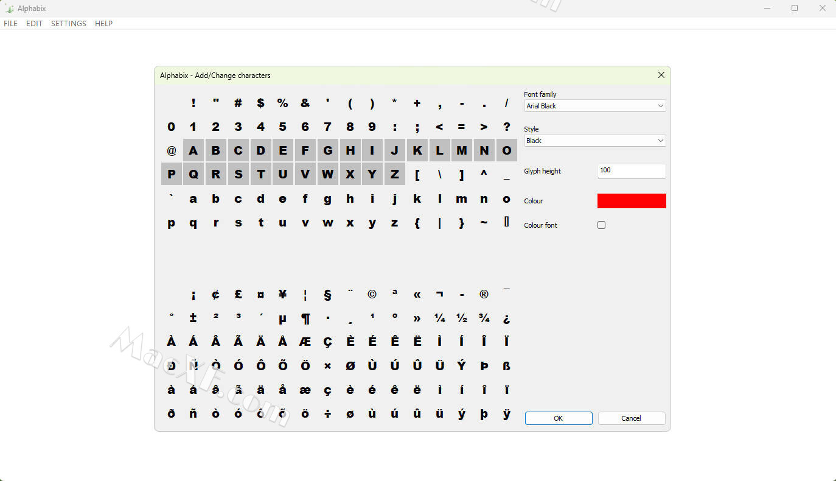The image size is (836, 481).
Task: Select the uppercase Þ thorn glyph
Action: click(x=484, y=366)
